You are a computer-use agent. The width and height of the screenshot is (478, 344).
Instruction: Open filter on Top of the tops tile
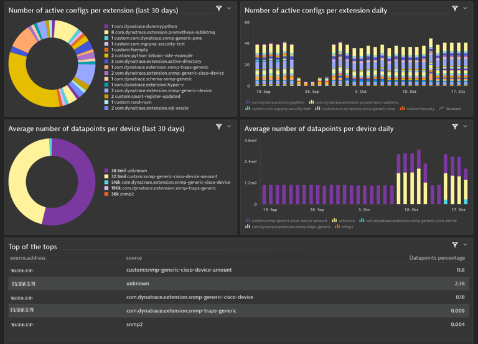pos(455,244)
